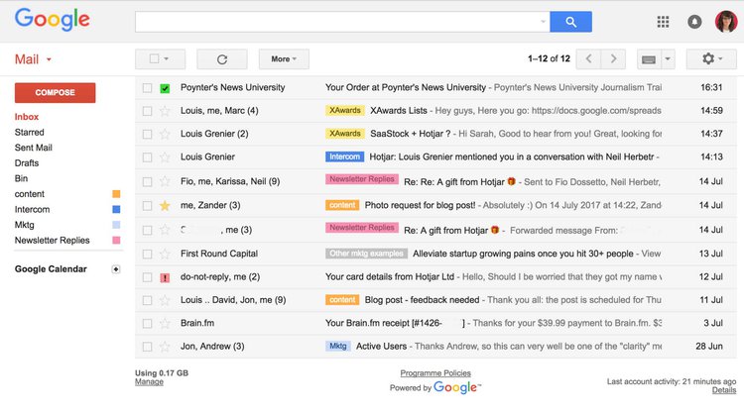Open Sent Mail folder
This screenshot has width=744, height=412.
coord(33,148)
